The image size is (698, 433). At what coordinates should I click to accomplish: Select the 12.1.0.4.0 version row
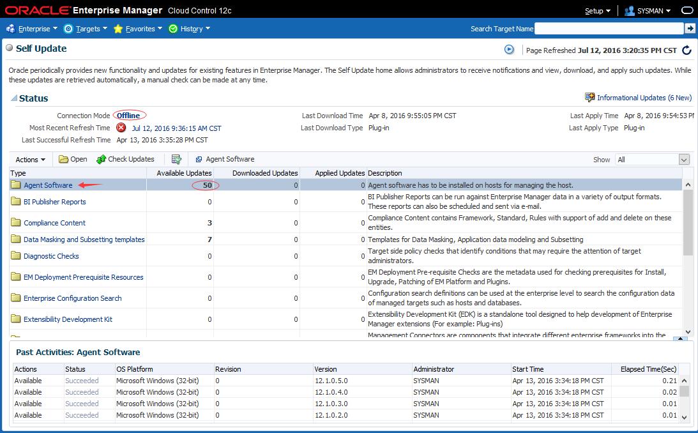point(346,392)
